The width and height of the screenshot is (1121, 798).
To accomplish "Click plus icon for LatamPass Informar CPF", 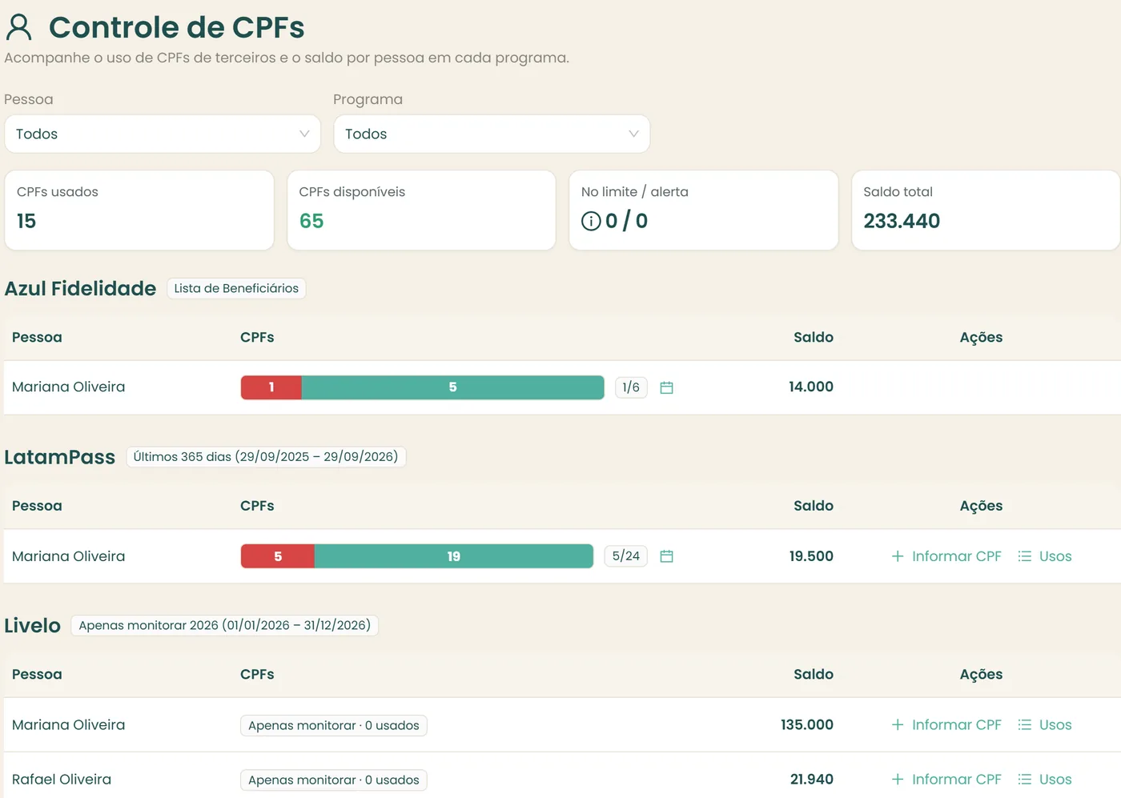I will click(898, 556).
